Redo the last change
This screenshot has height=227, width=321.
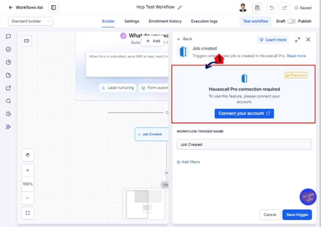[285, 8]
